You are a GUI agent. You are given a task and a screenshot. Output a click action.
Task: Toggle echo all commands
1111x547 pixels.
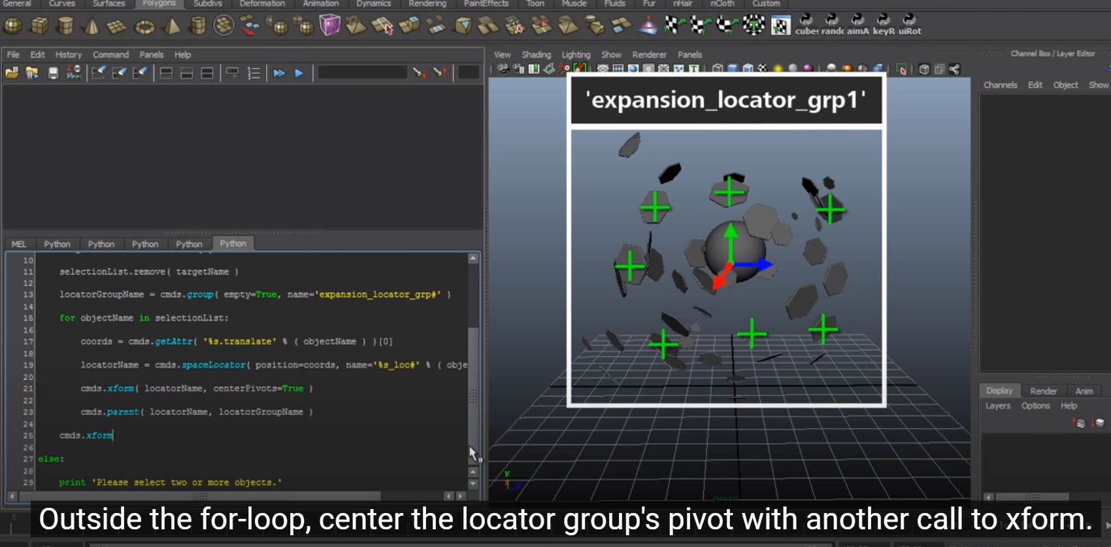[x=232, y=73]
